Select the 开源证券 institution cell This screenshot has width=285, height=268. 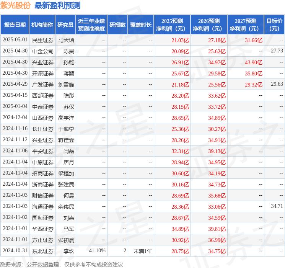click(x=43, y=74)
